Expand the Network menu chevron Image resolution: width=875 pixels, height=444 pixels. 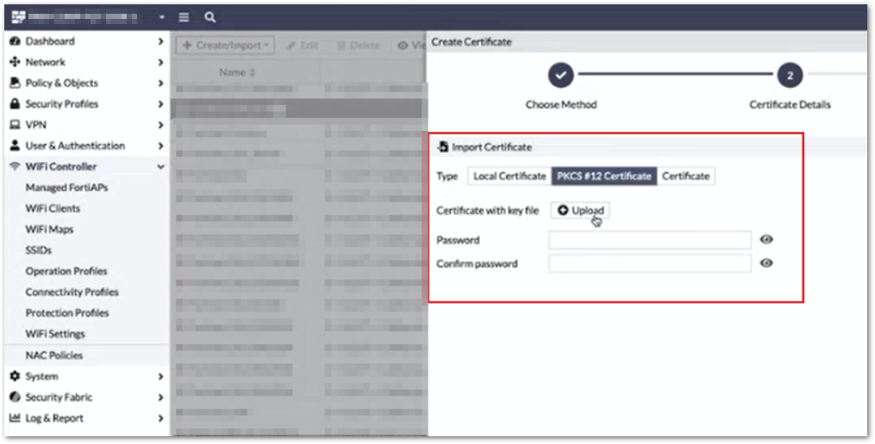pos(160,62)
